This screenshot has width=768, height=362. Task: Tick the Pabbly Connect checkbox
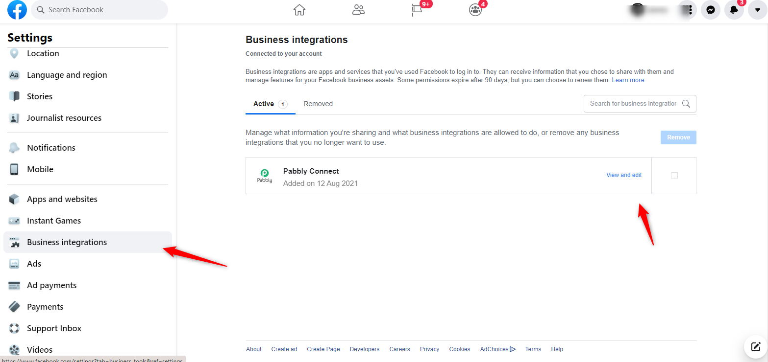tap(674, 176)
